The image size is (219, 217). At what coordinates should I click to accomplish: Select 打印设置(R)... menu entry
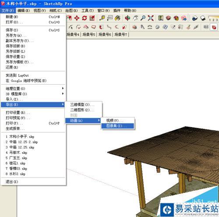click(x=33, y=113)
